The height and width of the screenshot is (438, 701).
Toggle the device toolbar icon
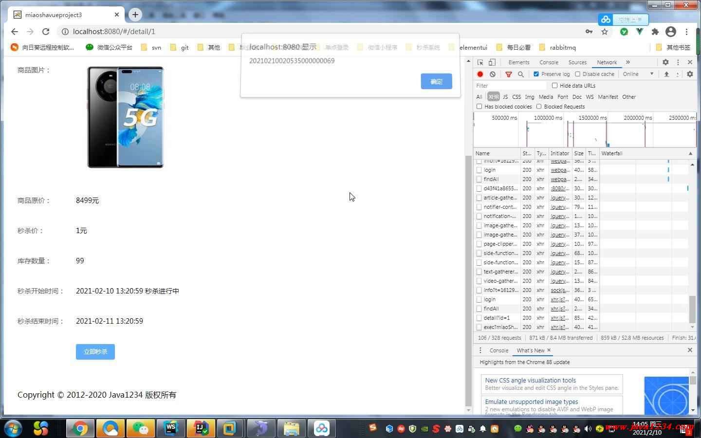[492, 62]
